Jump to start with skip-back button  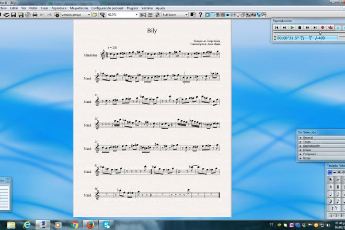pos(277,28)
